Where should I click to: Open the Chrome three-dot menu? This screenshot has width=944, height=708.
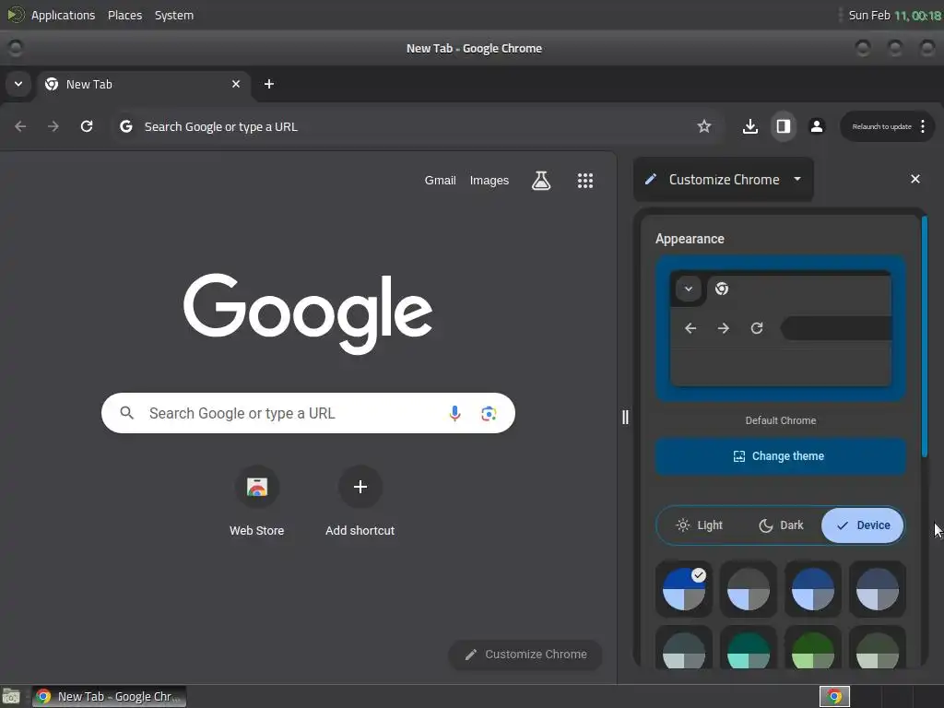click(922, 126)
